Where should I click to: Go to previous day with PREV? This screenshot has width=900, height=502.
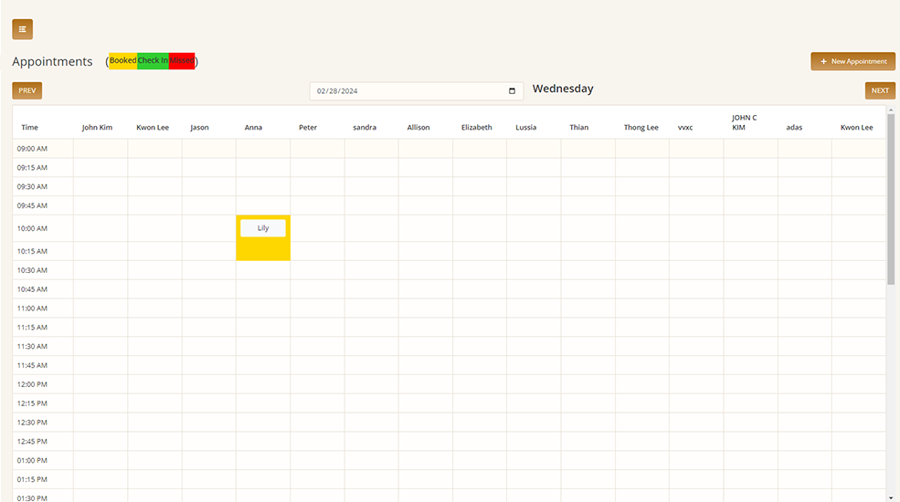26,90
